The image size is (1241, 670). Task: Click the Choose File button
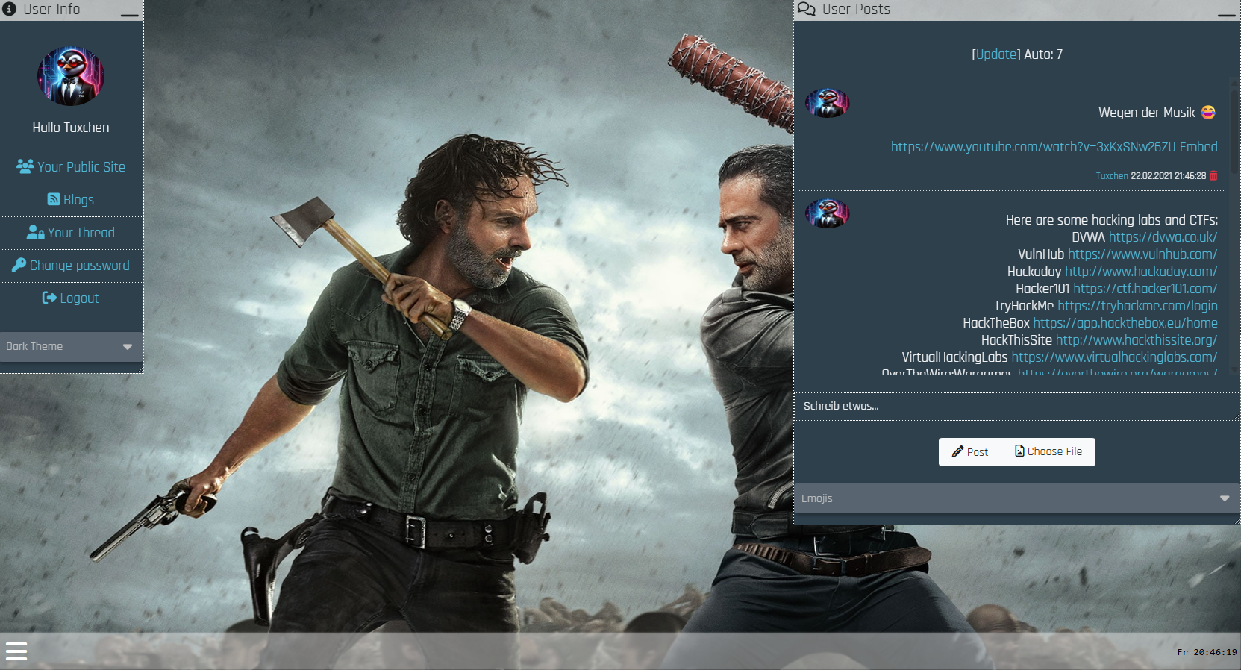[1048, 452]
